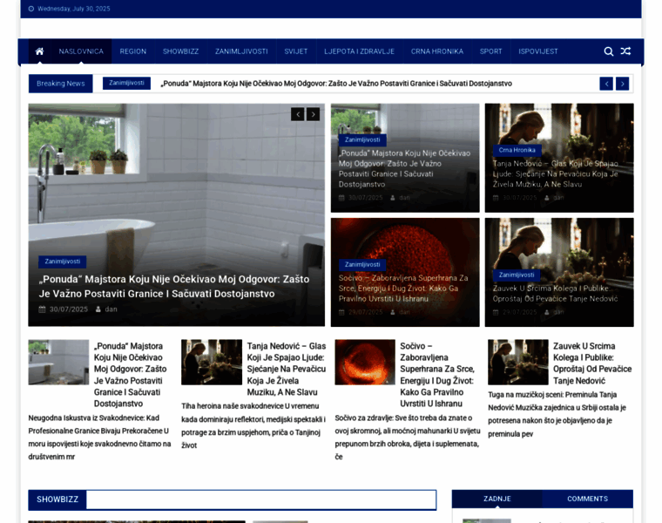The height and width of the screenshot is (523, 662).
Task: Advance to next breaking news item arrow
Action: [622, 84]
